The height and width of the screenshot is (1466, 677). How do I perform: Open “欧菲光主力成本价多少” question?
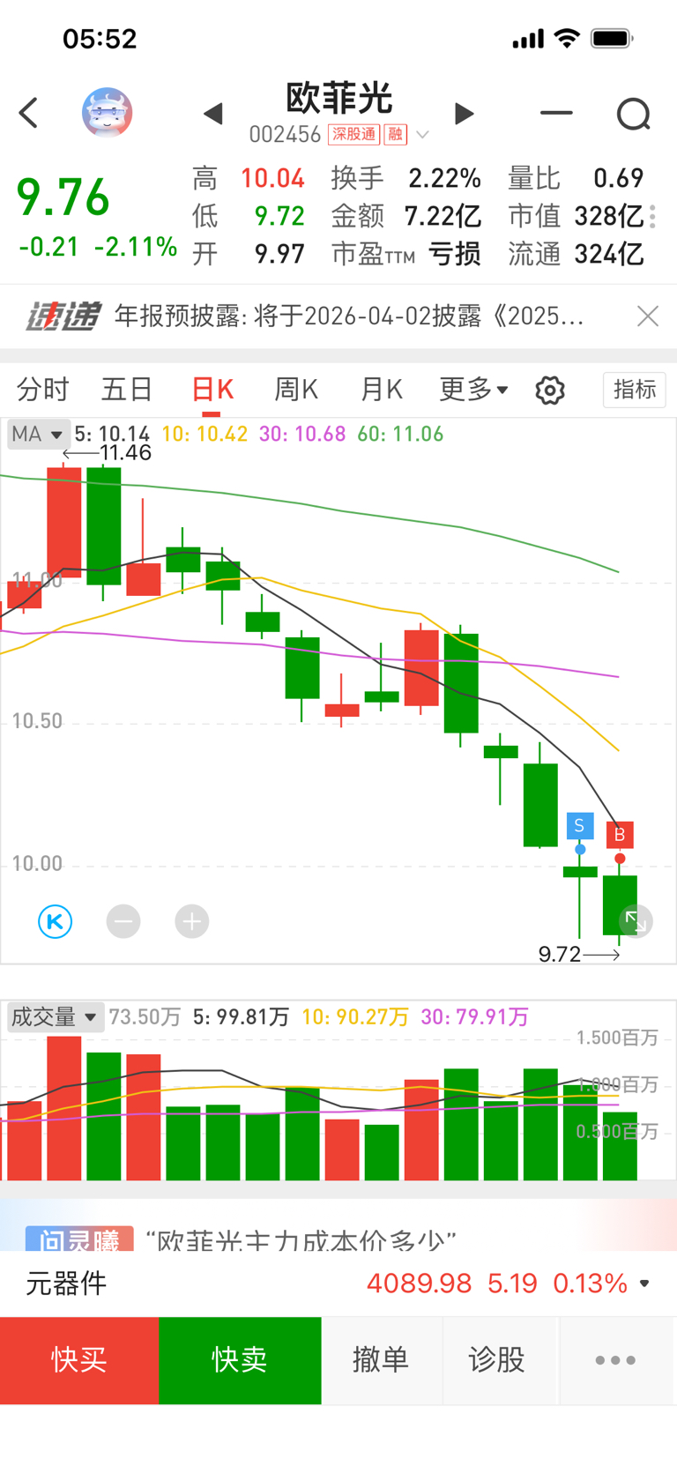(301, 1239)
